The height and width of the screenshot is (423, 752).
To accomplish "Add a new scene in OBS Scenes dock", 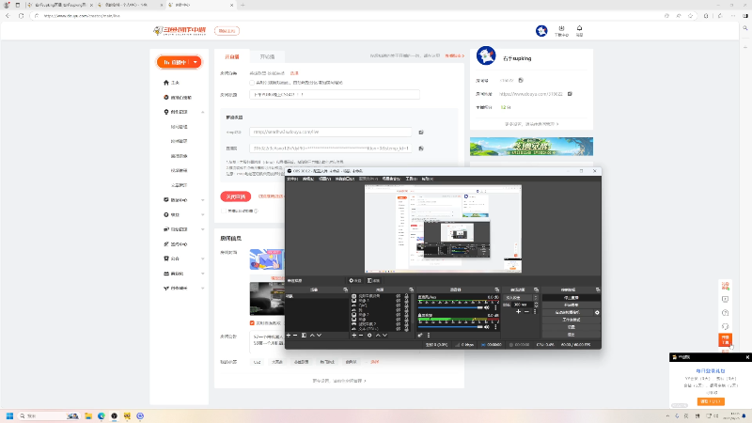I will tap(289, 336).
